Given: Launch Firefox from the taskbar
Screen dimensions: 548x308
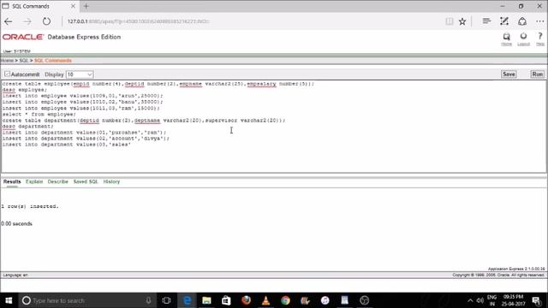Looking at the screenshot, I should [x=246, y=300].
